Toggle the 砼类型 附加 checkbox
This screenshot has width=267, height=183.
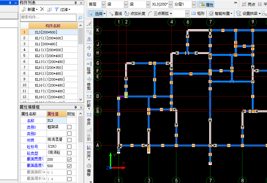[69, 153]
